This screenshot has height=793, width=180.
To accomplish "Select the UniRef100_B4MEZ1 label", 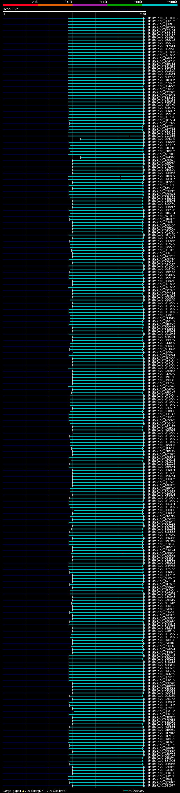I will pyautogui.click(x=161, y=739).
